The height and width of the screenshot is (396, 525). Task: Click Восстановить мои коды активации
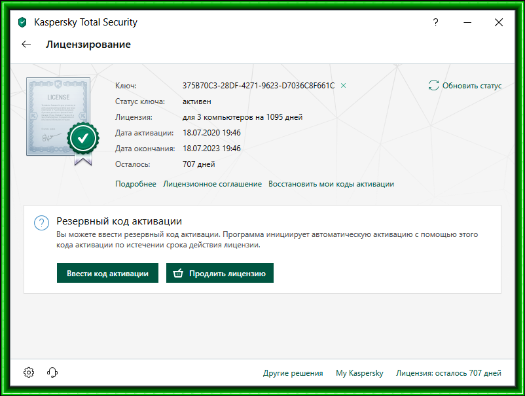click(x=331, y=184)
